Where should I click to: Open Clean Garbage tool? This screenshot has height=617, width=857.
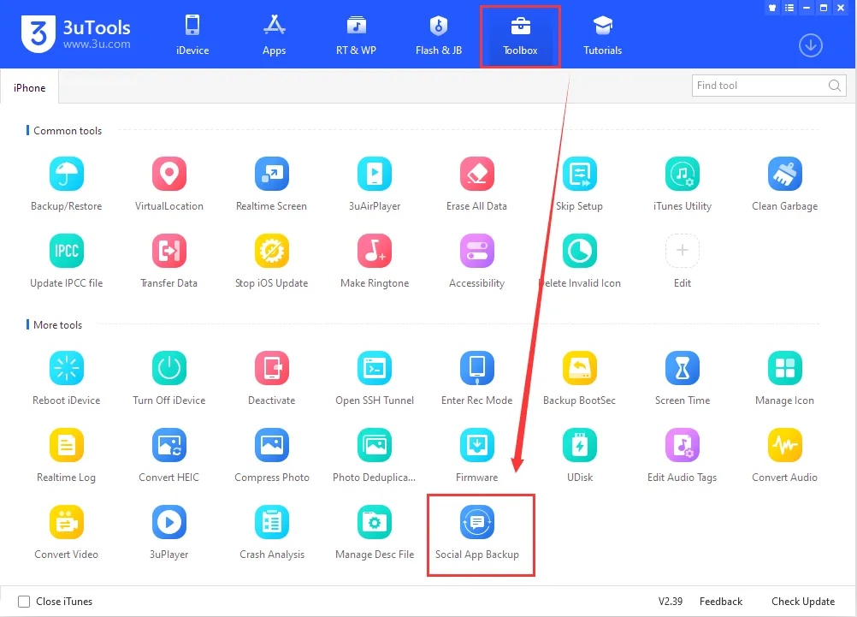point(785,174)
